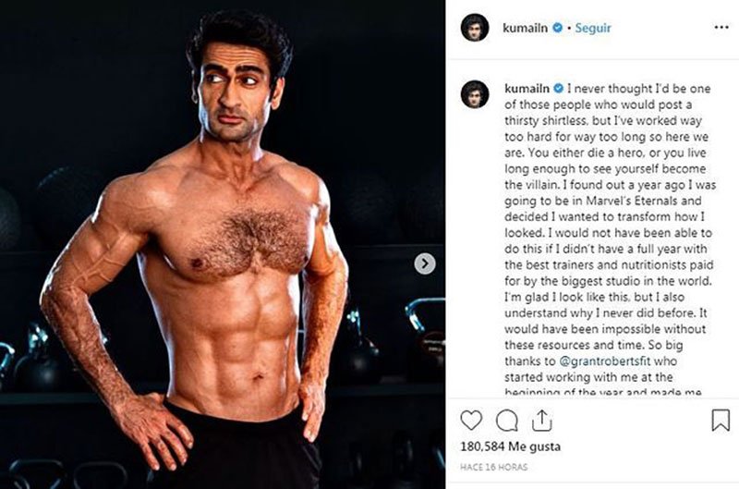Click the shirtless man photo
This screenshot has width=739, height=489.
pos(223,244)
